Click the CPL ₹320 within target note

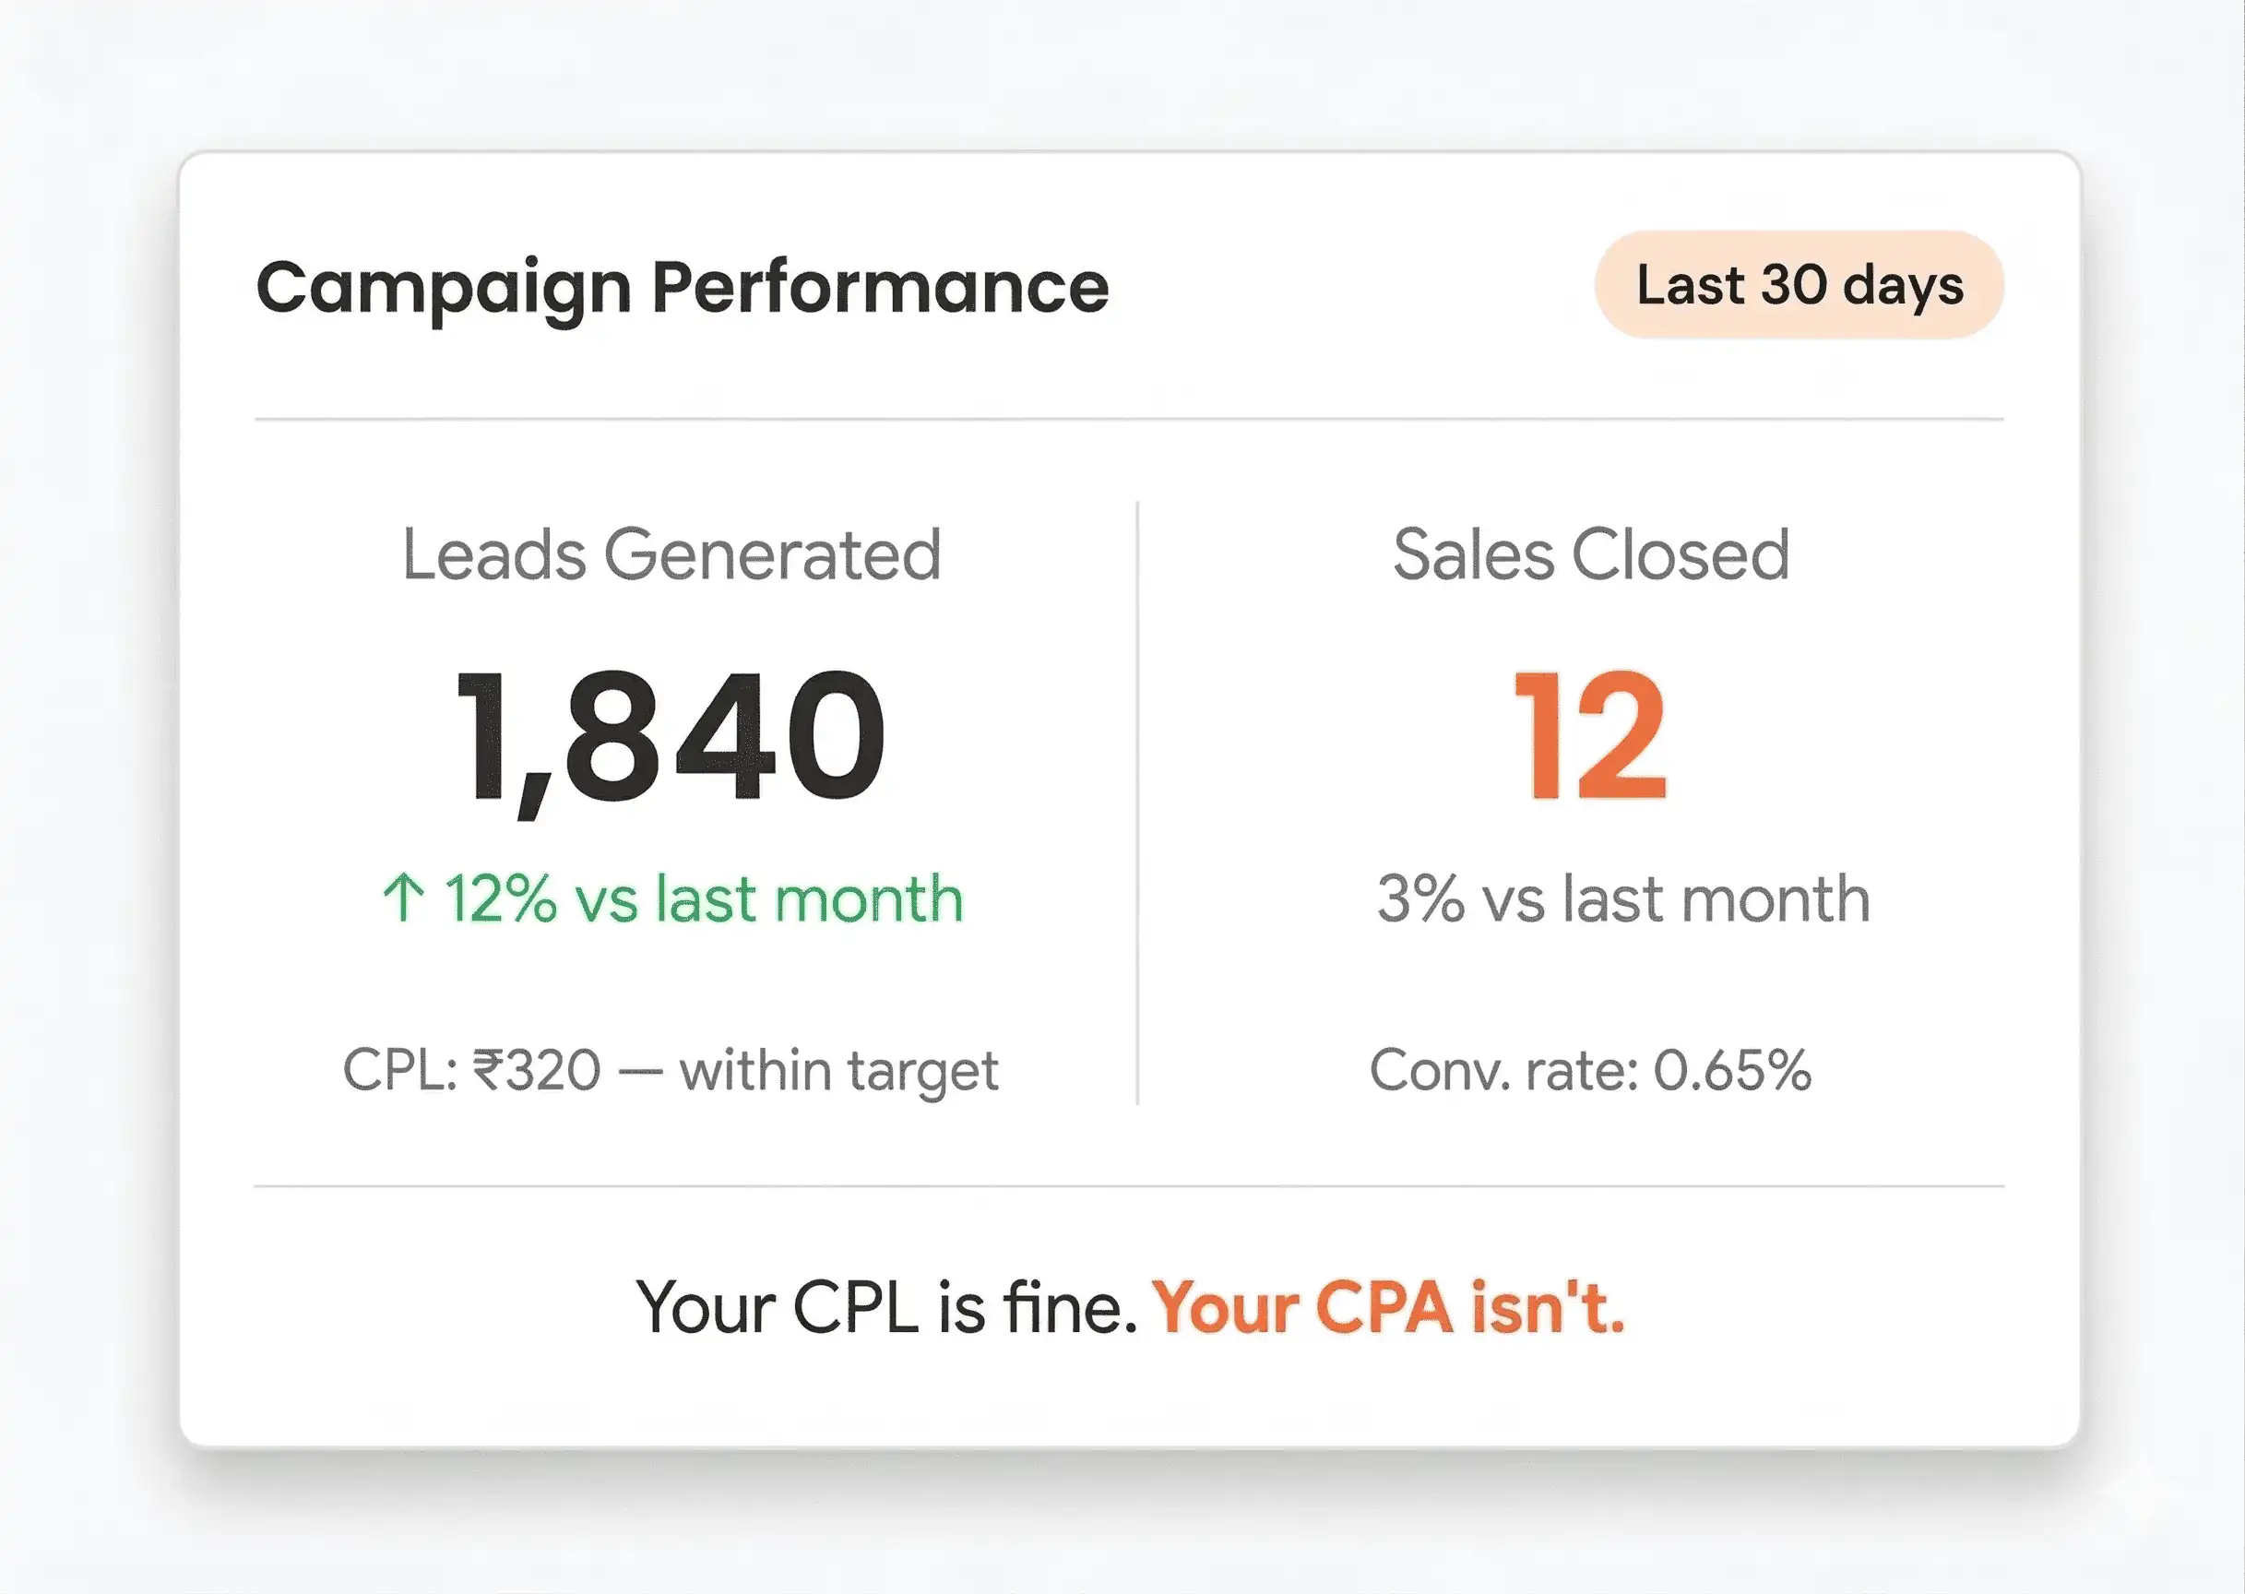pos(671,1070)
